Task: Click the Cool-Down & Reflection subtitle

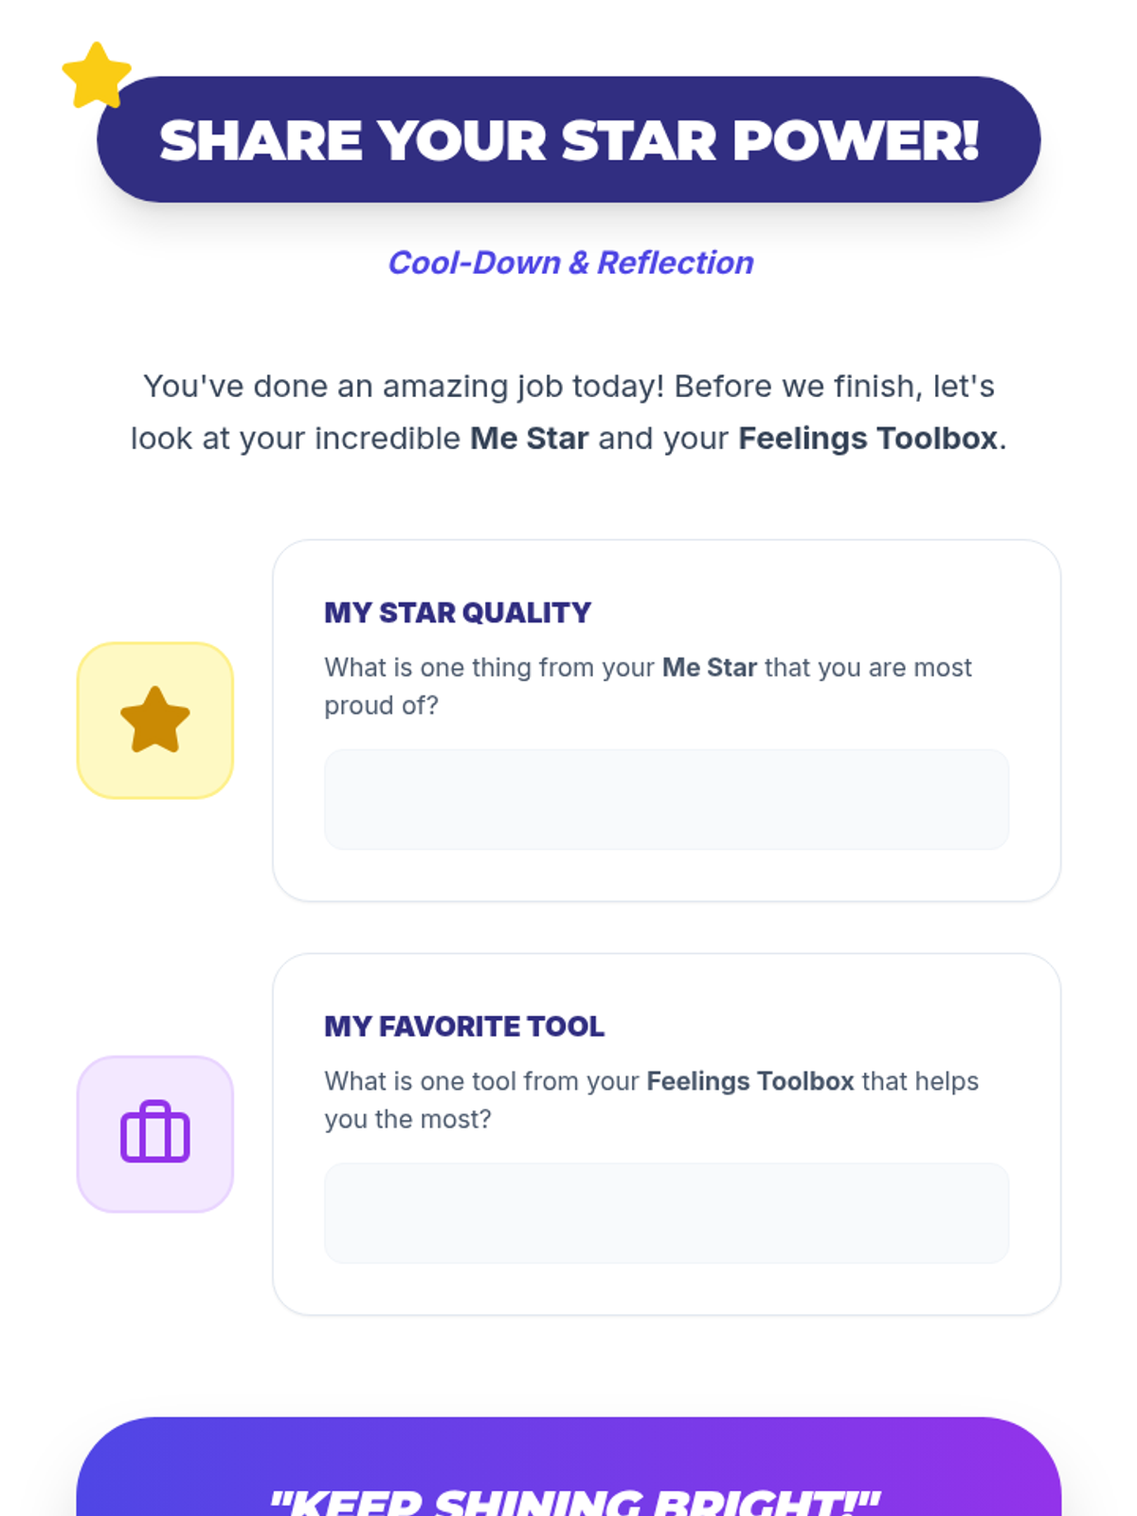Action: [570, 262]
